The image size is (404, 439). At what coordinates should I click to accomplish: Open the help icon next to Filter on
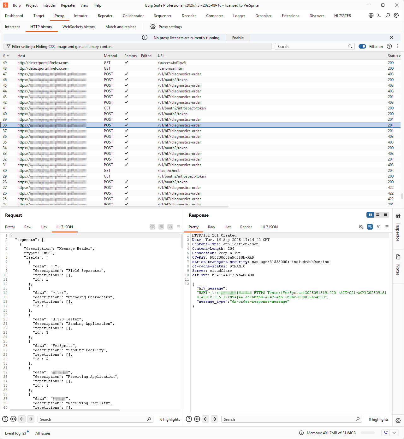point(389,46)
